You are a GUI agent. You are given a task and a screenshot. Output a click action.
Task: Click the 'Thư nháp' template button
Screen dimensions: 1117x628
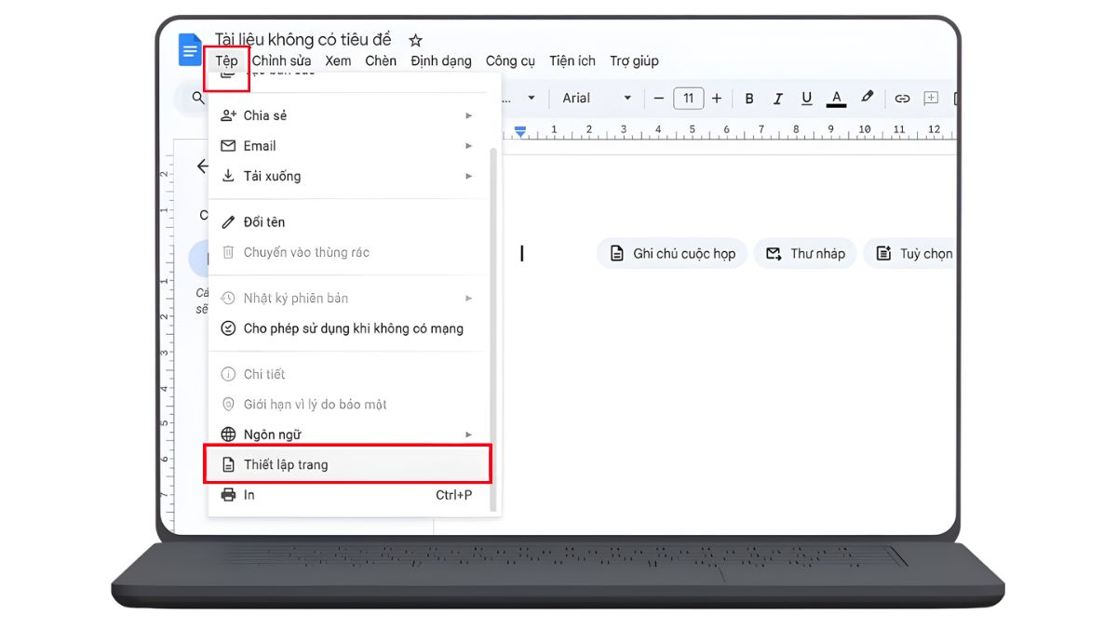pos(805,252)
